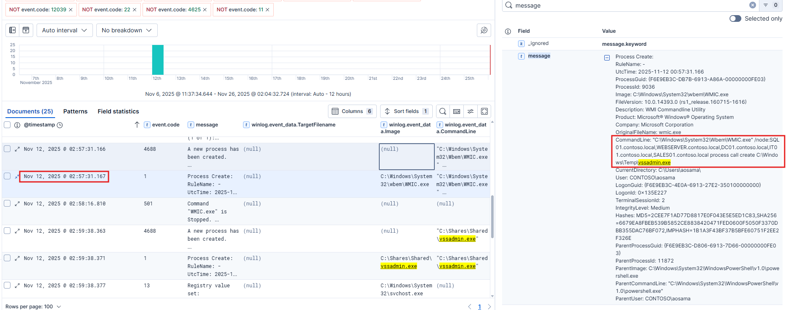
Task: Check the select-all rows checkbox
Action: pyautogui.click(x=7, y=125)
